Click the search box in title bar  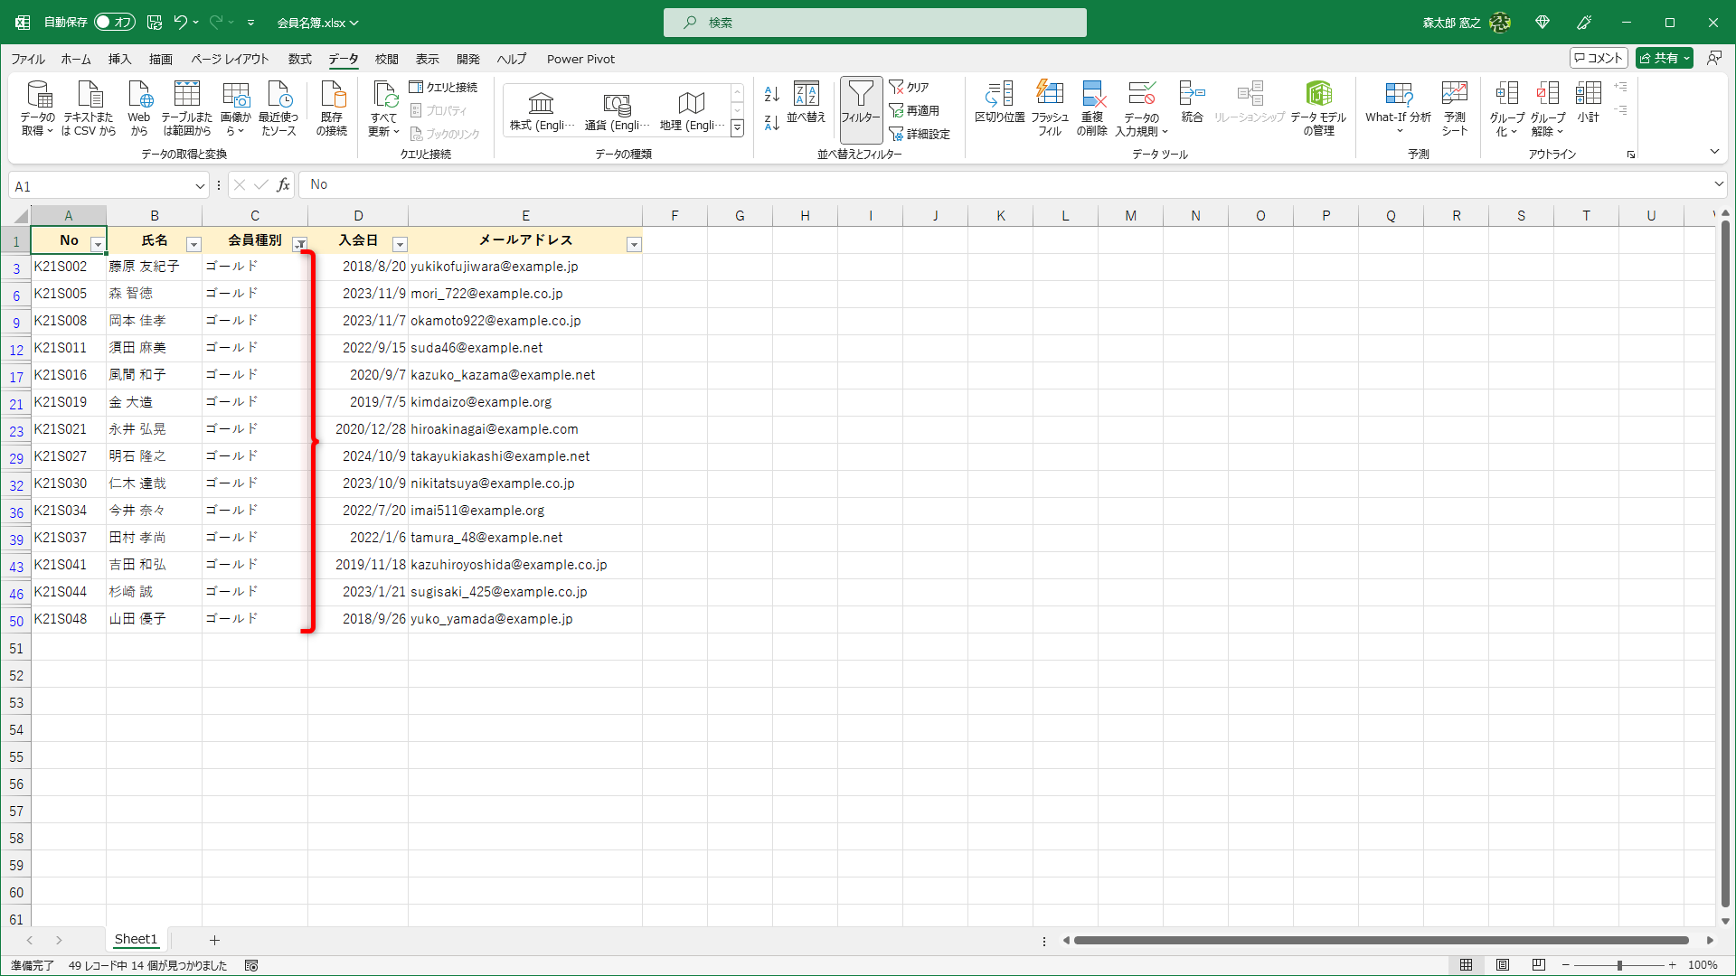874,23
